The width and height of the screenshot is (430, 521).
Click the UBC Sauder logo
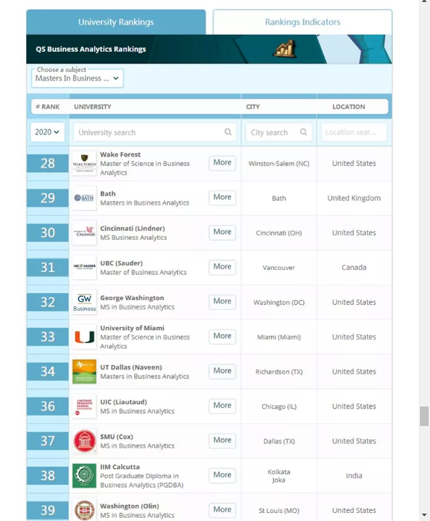(84, 267)
